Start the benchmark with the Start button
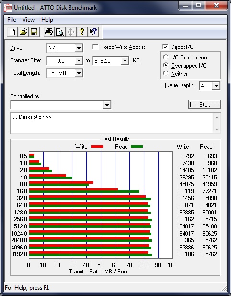Screen dimensions: 231x296 click(205, 105)
